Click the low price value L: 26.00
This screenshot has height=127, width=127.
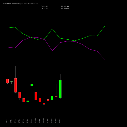click(x=65, y=9)
